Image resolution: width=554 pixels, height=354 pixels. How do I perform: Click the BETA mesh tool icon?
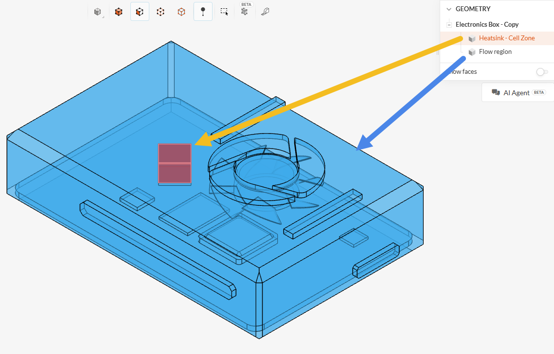(245, 12)
